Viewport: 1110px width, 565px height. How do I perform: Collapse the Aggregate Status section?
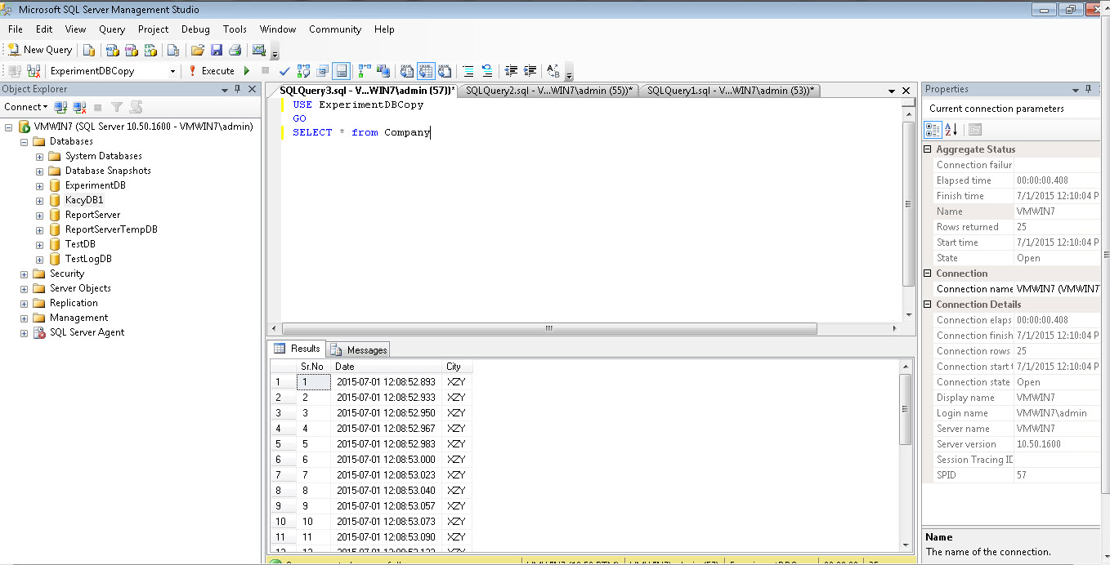[928, 149]
